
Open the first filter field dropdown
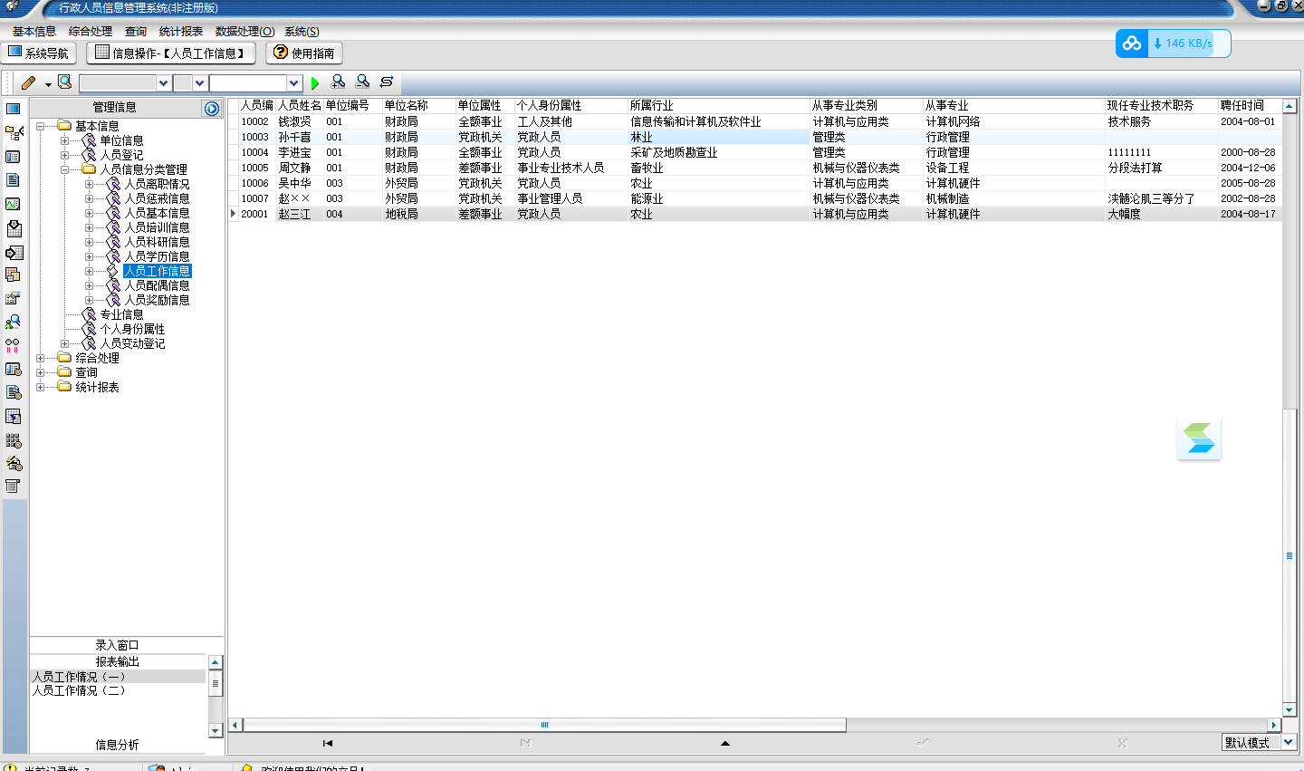point(164,83)
